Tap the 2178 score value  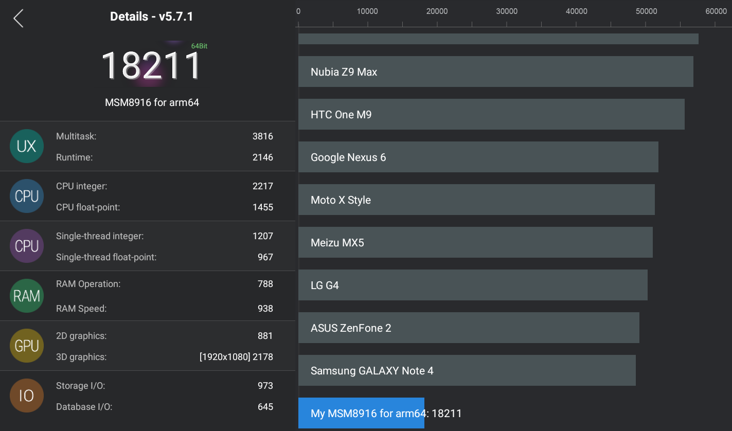tap(263, 357)
